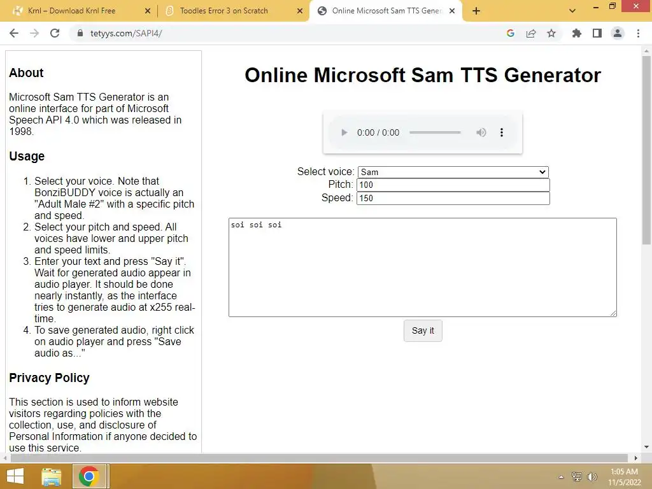Click scrollbar down arrow

(646, 448)
